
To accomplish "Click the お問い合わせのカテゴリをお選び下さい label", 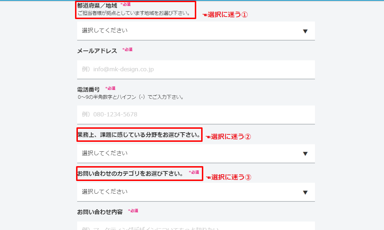I will 130,174.
